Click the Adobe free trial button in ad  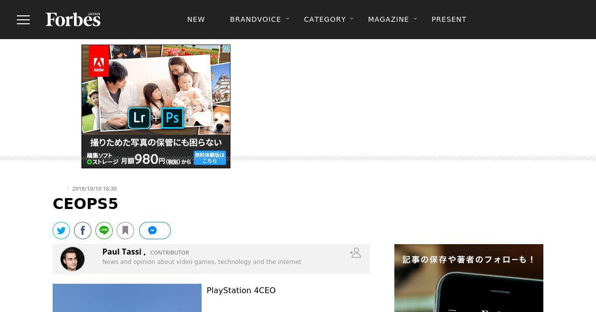210,158
